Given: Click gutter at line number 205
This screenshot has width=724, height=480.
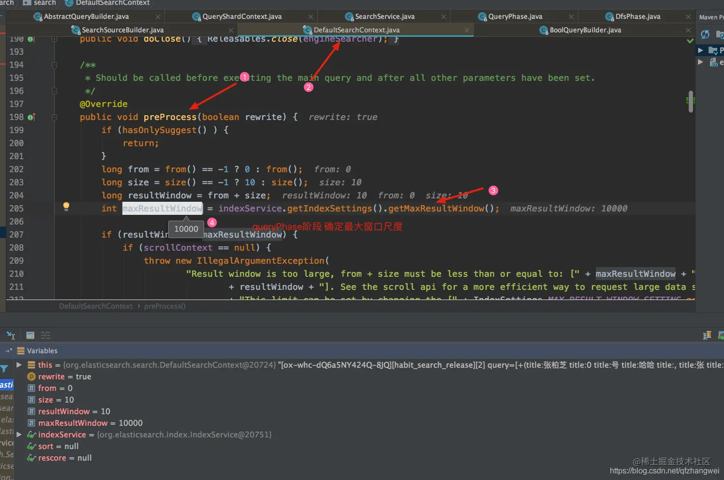Looking at the screenshot, I should 16,209.
